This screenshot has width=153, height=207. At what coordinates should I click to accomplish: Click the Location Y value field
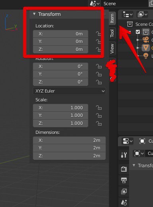61,41
